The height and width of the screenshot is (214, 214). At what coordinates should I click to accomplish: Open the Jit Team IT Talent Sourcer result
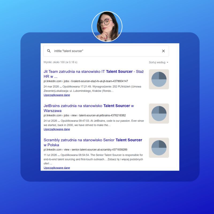94,74
